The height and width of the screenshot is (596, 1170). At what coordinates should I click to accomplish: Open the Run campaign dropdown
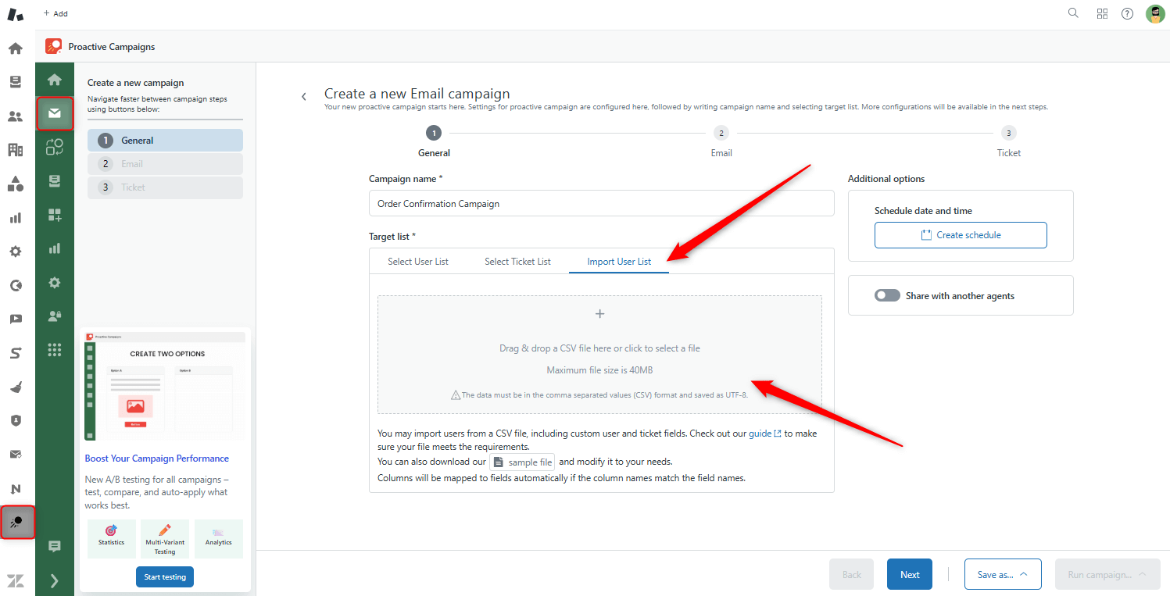1143,573
